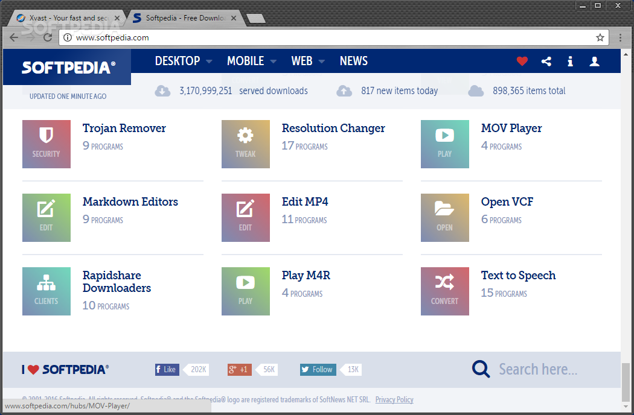
Task: Open the folder Open tile beside Open VCF
Action: coord(445,217)
